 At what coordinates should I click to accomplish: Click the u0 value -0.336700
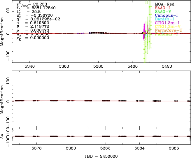coord(41,15)
